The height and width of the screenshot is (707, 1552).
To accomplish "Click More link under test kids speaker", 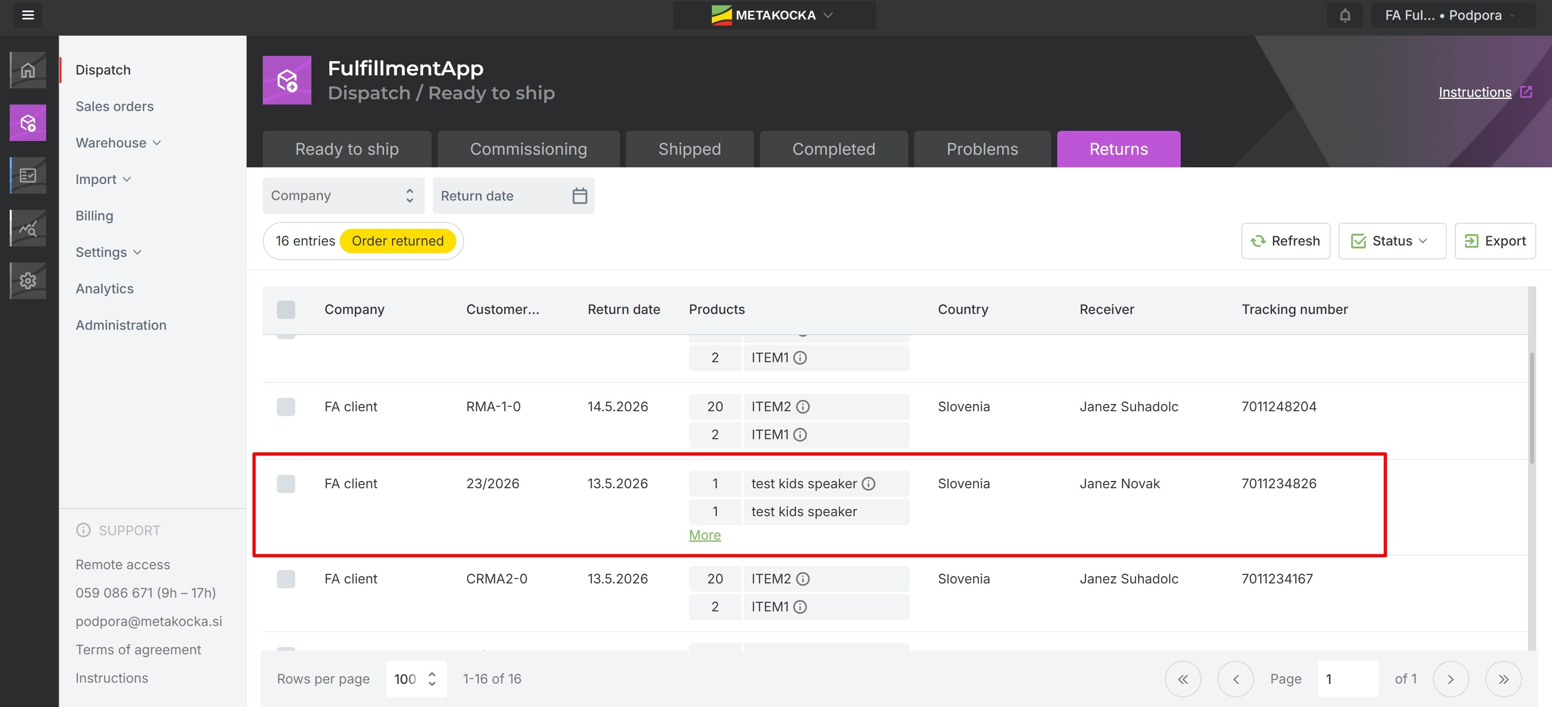I will 704,535.
